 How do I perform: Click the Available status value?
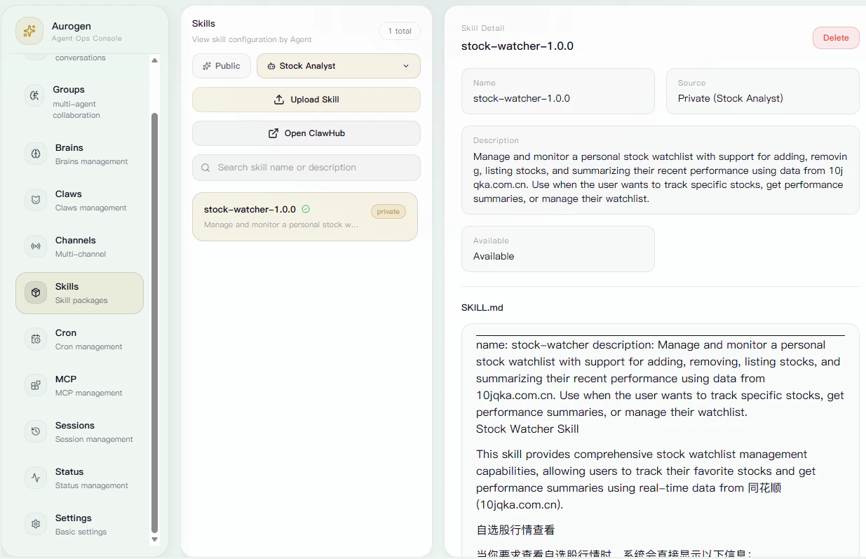pos(494,256)
